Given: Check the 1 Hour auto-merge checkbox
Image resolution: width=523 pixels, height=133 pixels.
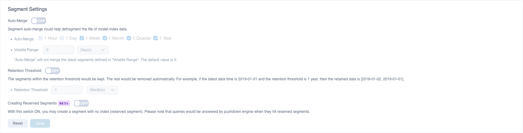Looking at the screenshot, I should [x=40, y=38].
